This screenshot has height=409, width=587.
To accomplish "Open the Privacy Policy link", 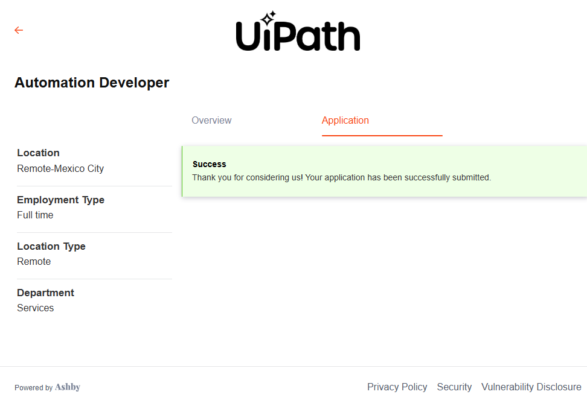I will [x=397, y=387].
